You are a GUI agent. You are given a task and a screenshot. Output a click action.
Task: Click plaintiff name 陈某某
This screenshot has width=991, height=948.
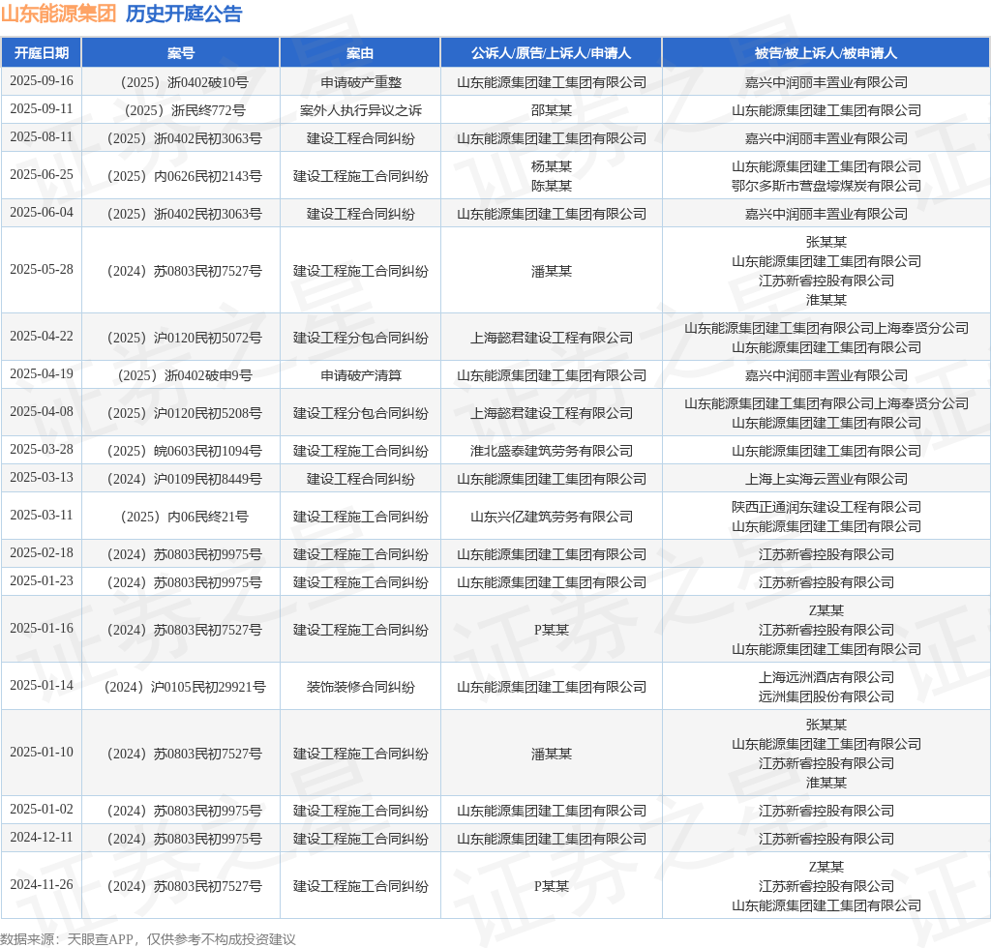pyautogui.click(x=551, y=186)
